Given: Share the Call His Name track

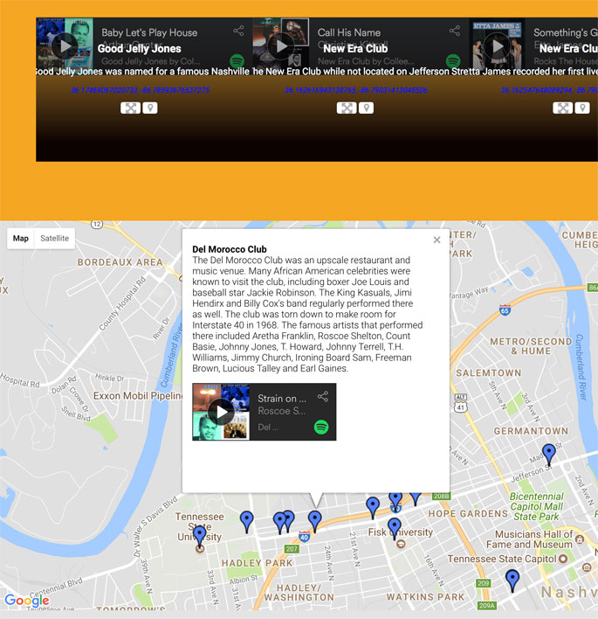Looking at the screenshot, I should point(455,31).
